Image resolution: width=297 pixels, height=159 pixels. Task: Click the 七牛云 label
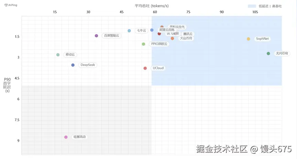[141, 30]
